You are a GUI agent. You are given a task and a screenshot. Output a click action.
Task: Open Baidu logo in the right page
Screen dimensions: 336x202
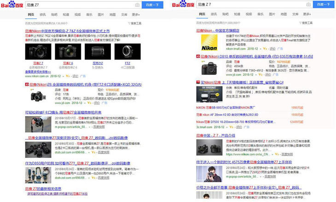[x=183, y=4]
